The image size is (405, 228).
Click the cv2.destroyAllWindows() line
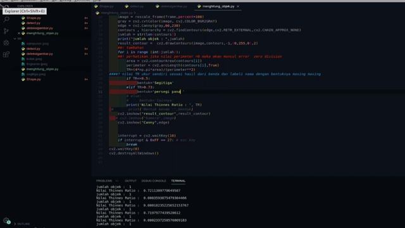(x=134, y=153)
